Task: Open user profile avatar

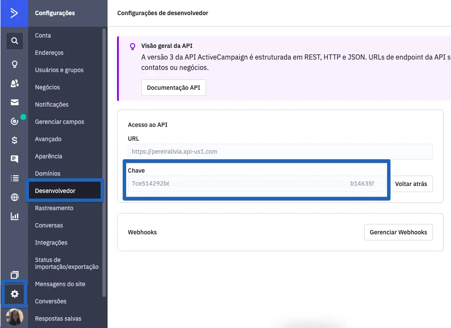Action: click(x=14, y=317)
